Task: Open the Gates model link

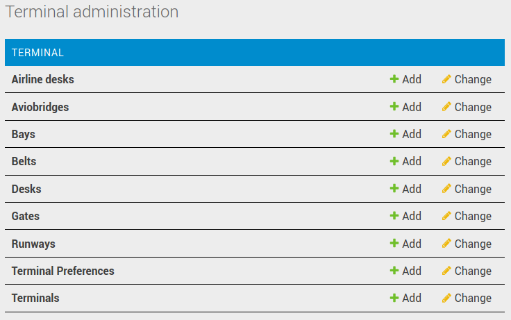Action: (x=26, y=216)
